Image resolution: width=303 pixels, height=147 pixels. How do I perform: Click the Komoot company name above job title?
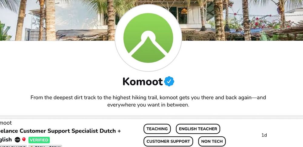pos(6,123)
